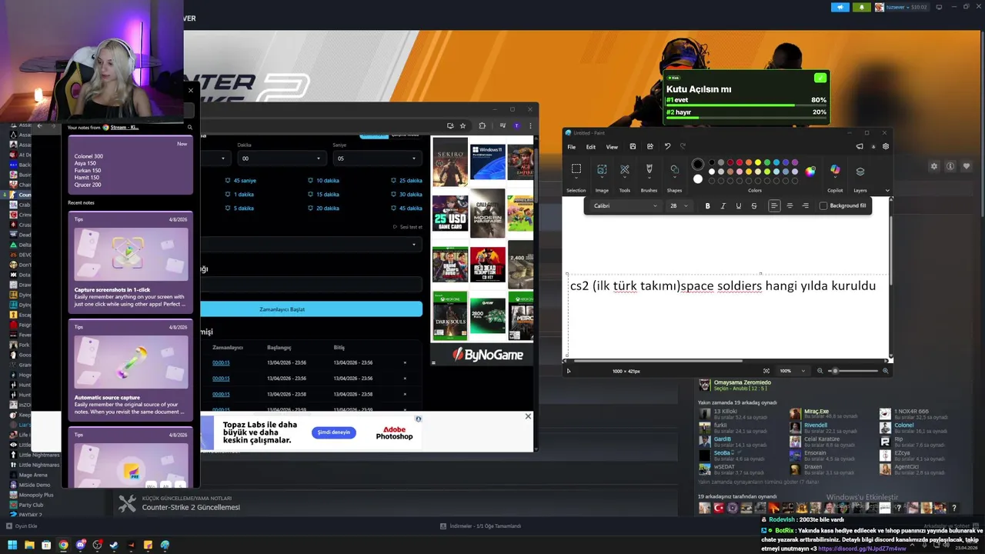Click the Şimdi deneyin ad button
The width and height of the screenshot is (985, 554).
334,432
